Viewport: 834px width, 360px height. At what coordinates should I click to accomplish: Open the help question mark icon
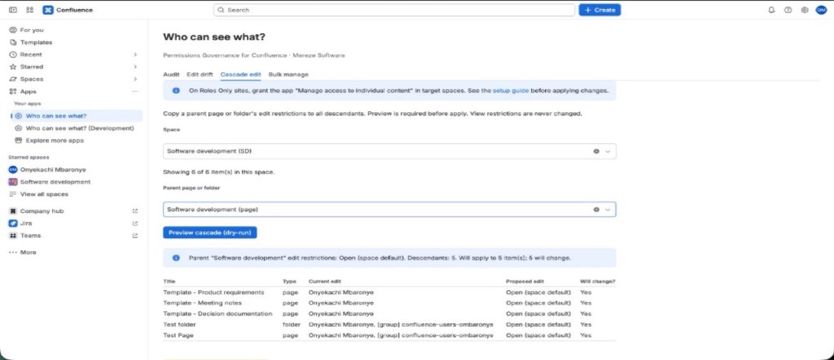788,10
